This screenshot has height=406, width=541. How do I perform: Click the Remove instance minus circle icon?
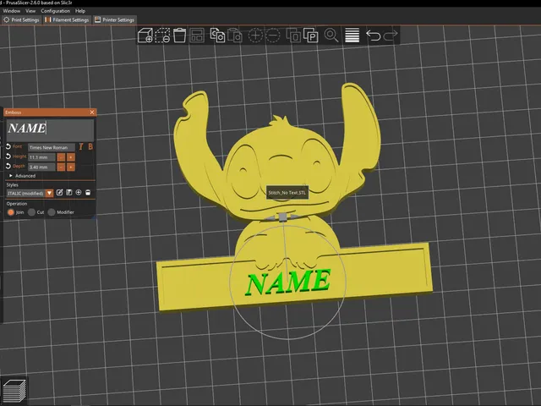click(272, 36)
